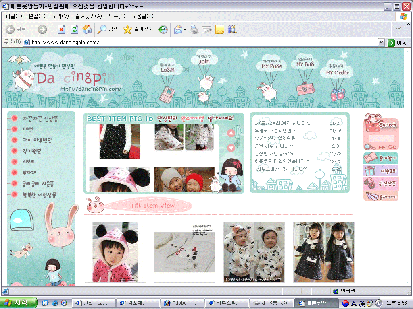Viewport: 413px width, 309px height.
Task: Open notice 우체국 배송지연안내
Action: click(275, 131)
